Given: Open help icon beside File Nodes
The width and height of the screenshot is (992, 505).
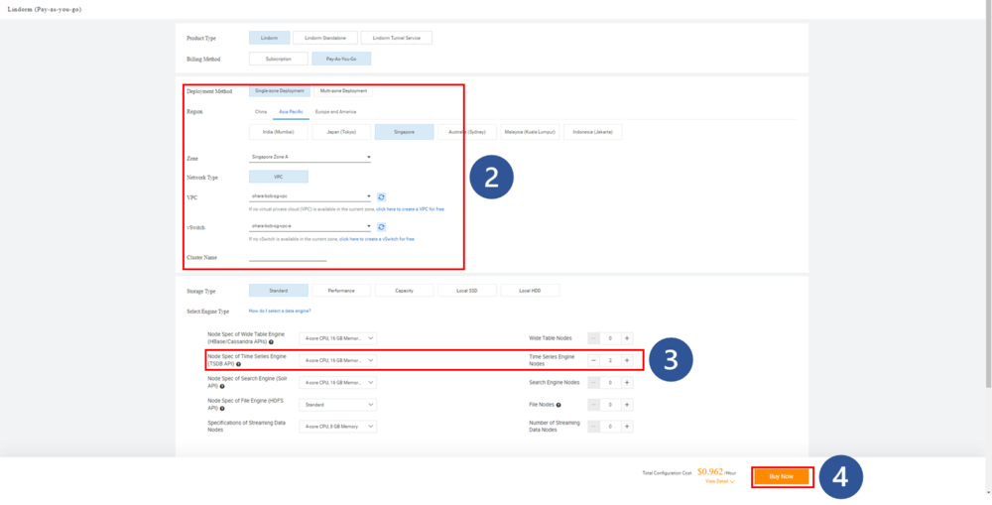Looking at the screenshot, I should [x=558, y=405].
